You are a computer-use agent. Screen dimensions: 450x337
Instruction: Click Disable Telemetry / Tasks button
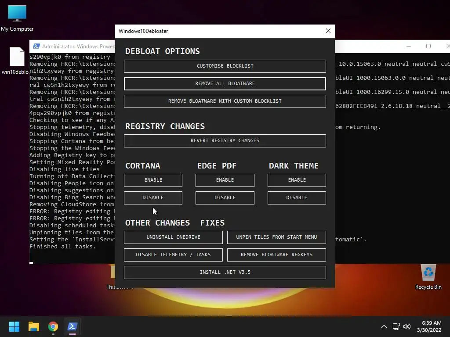[x=173, y=255]
